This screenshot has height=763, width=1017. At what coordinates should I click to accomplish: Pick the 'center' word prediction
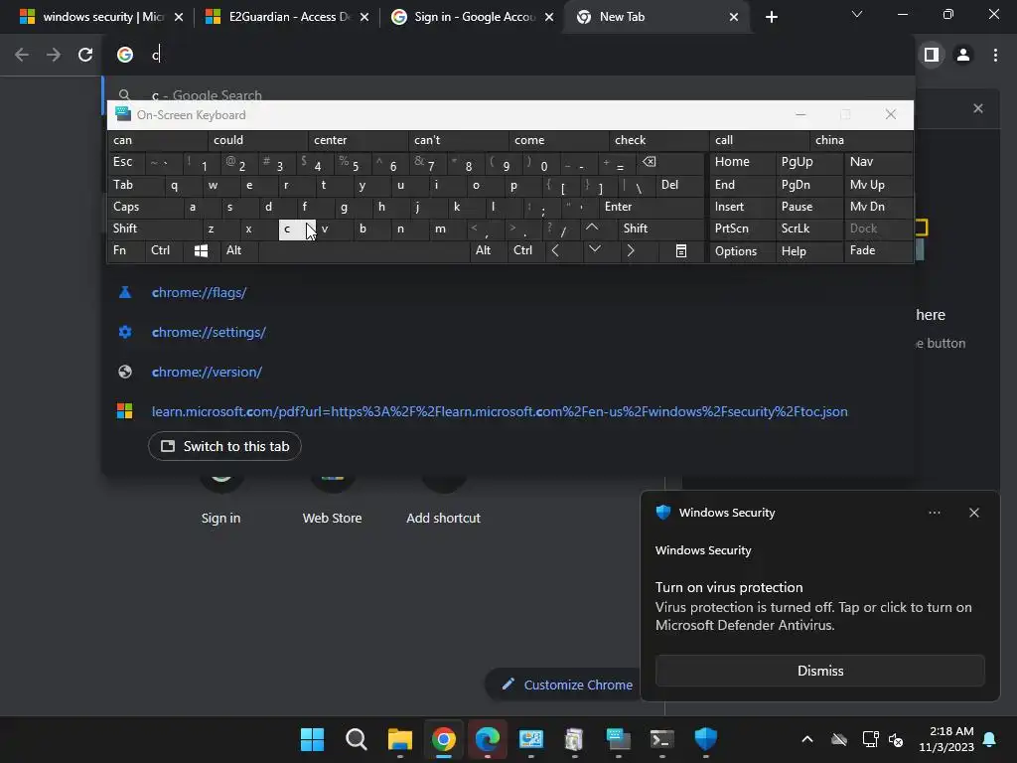click(x=358, y=140)
